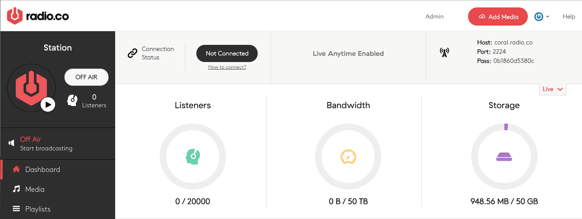
Task: Open the Dashboard sidebar item
Action: point(42,169)
